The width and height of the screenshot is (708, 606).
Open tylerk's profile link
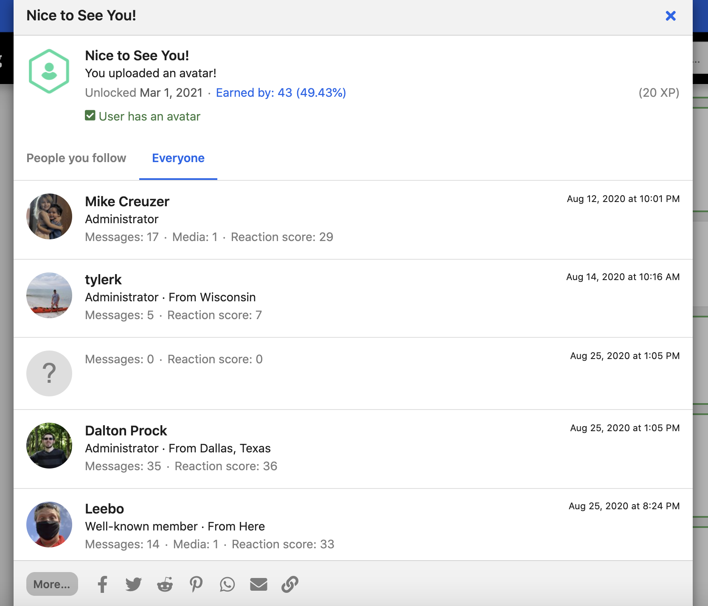pyautogui.click(x=103, y=280)
